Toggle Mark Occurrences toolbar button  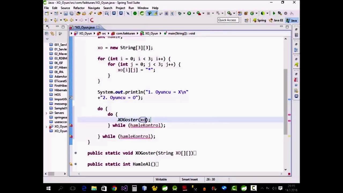[155, 13]
